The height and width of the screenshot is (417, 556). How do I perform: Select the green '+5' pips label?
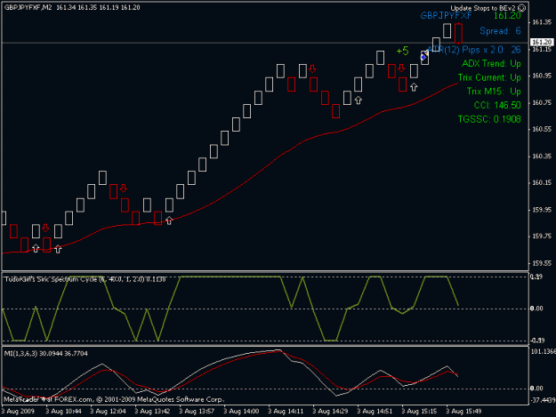pos(402,51)
